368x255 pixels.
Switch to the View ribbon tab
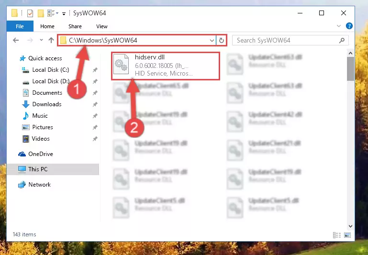click(x=102, y=26)
